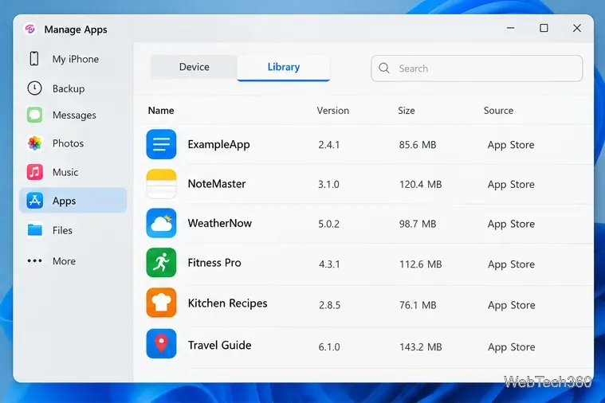Viewport: 605px width, 403px height.
Task: Click the 112.6 MB size value
Action: [421, 264]
